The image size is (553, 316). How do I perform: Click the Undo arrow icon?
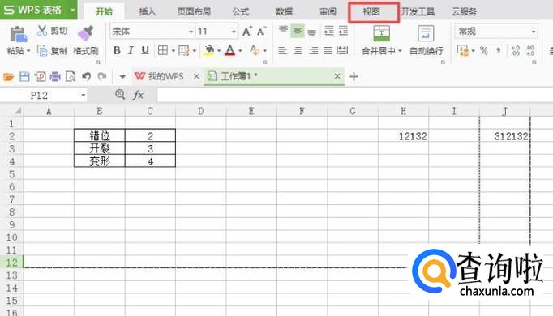(87, 76)
